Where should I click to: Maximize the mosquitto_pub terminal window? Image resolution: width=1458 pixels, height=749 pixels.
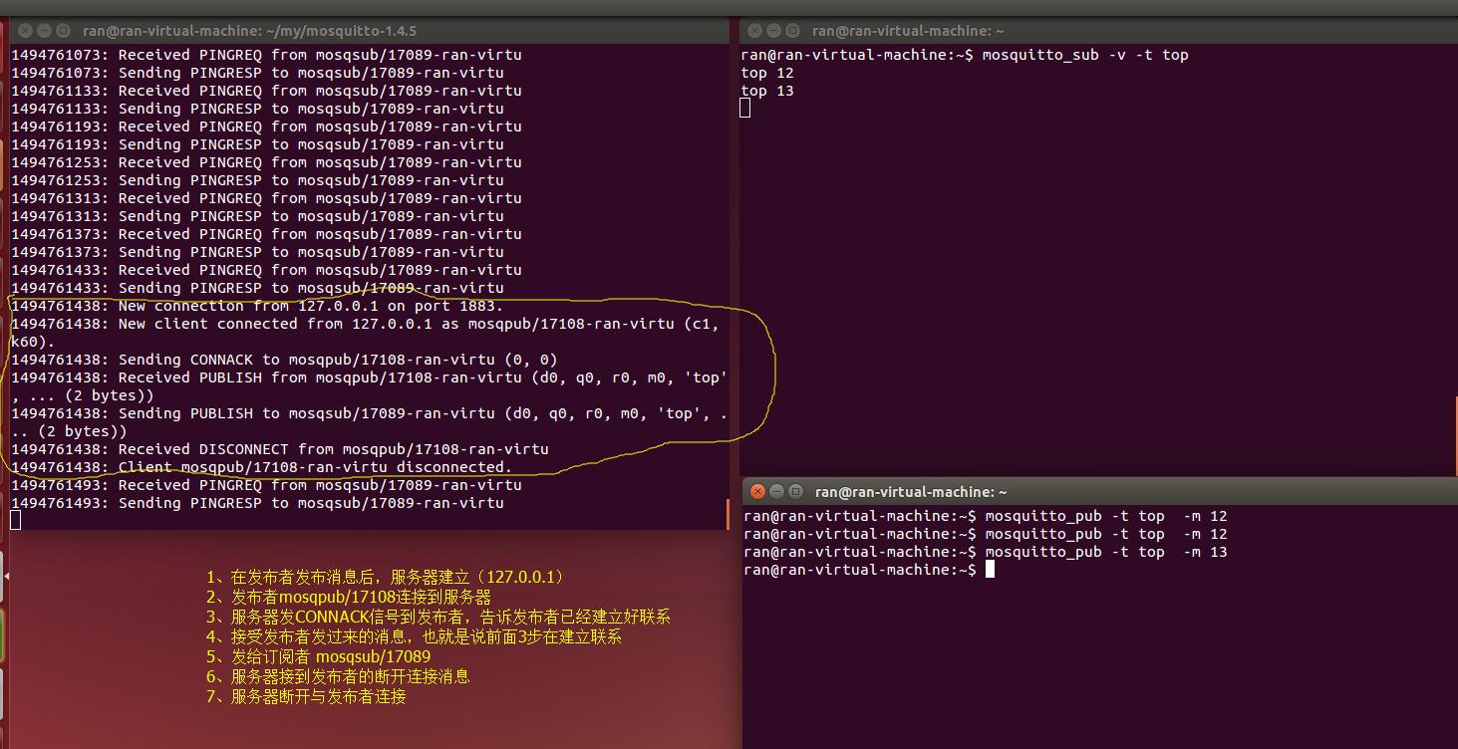[795, 491]
